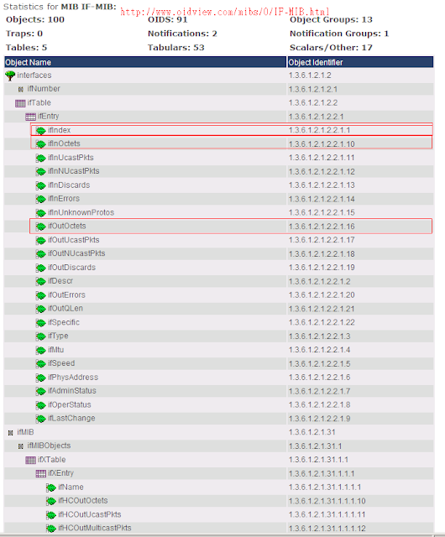
Task: Click the node icon beside ifNumber
Action: click(20, 90)
